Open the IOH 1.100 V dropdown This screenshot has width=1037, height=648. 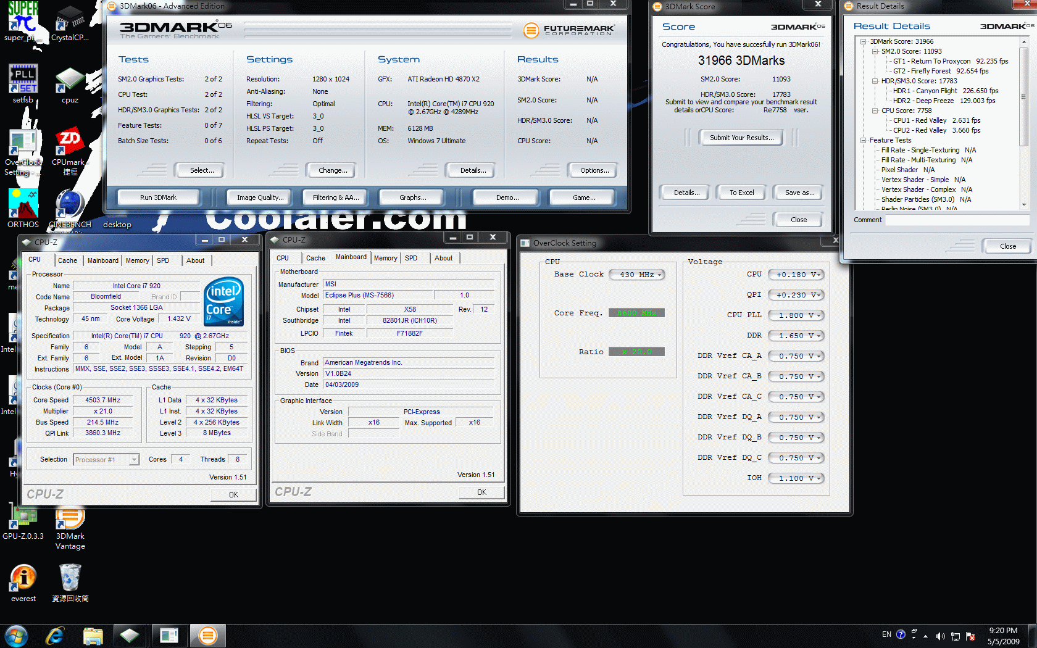796,478
